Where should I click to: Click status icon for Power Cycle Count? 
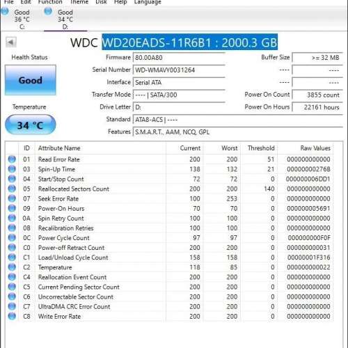[x=12, y=237]
